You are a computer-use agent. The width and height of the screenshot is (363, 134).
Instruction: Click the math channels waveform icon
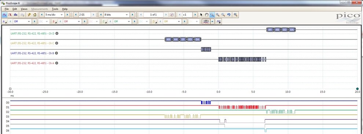219,22
